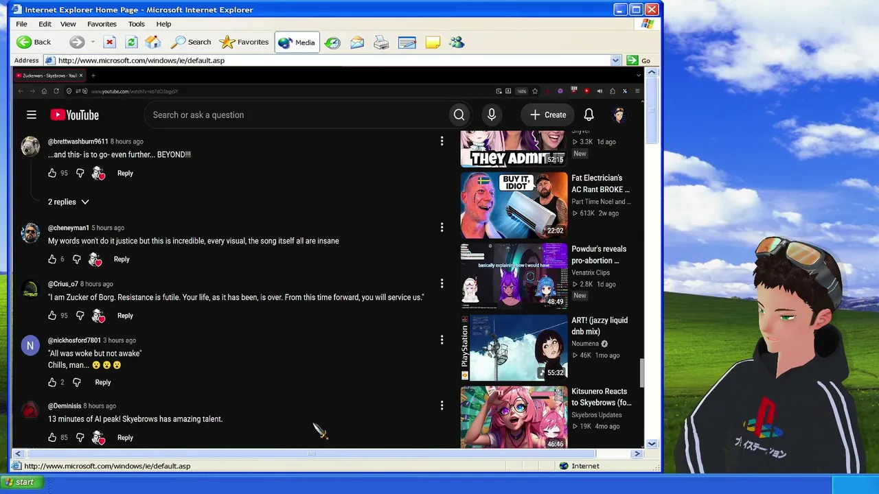Open the Edit menu
The image size is (879, 494).
(45, 24)
